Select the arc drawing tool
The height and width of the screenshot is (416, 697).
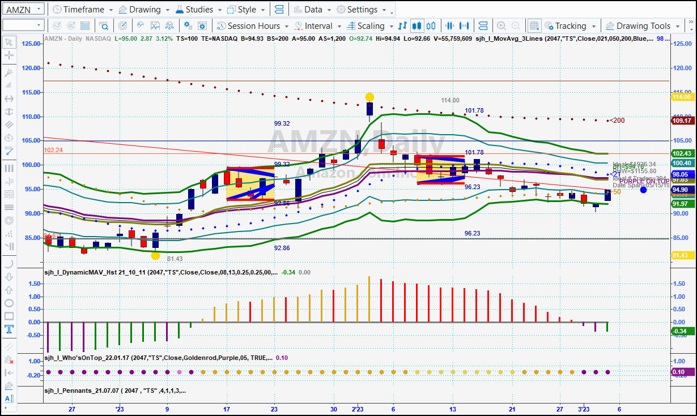(9, 264)
